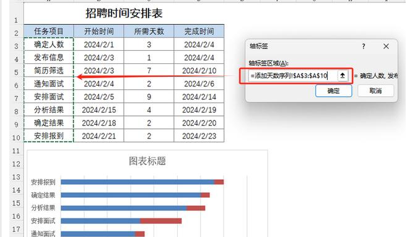This screenshot has height=237, width=415.
Task: Select days cell with value 7
Action: pos(149,71)
